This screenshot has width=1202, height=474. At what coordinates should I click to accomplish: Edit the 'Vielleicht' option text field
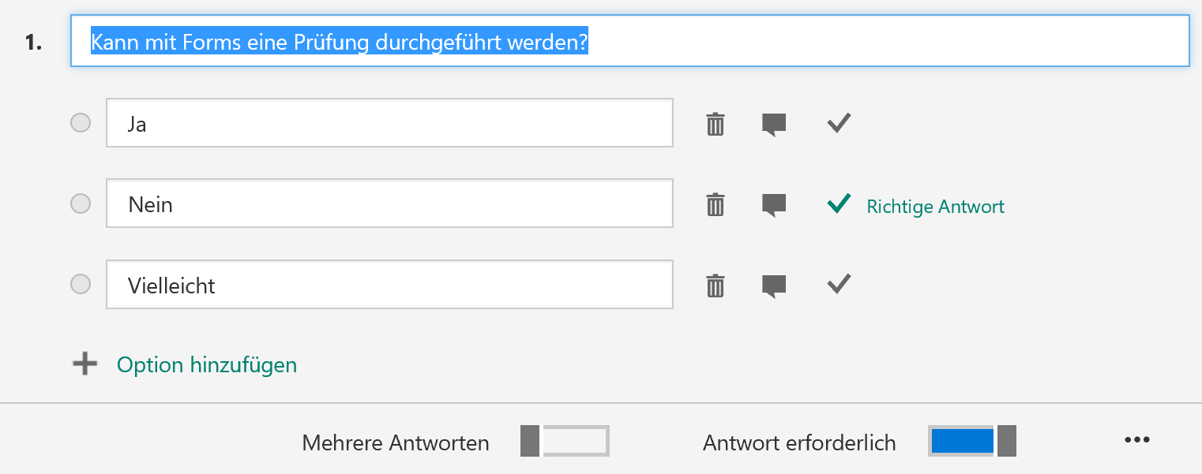[x=389, y=284]
